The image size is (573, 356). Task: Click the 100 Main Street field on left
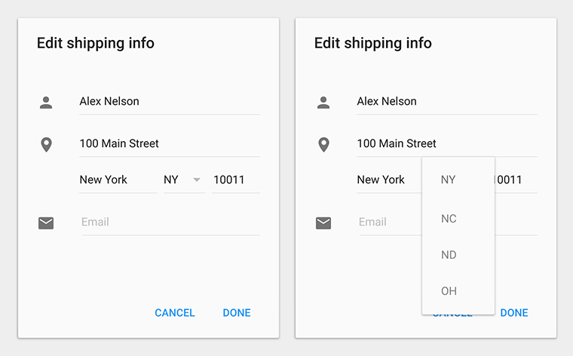(x=169, y=143)
